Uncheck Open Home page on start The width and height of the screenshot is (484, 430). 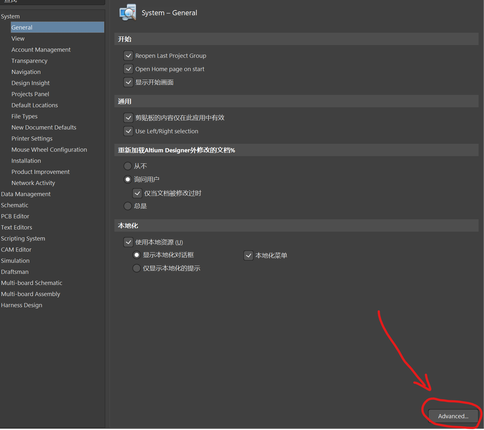click(128, 69)
